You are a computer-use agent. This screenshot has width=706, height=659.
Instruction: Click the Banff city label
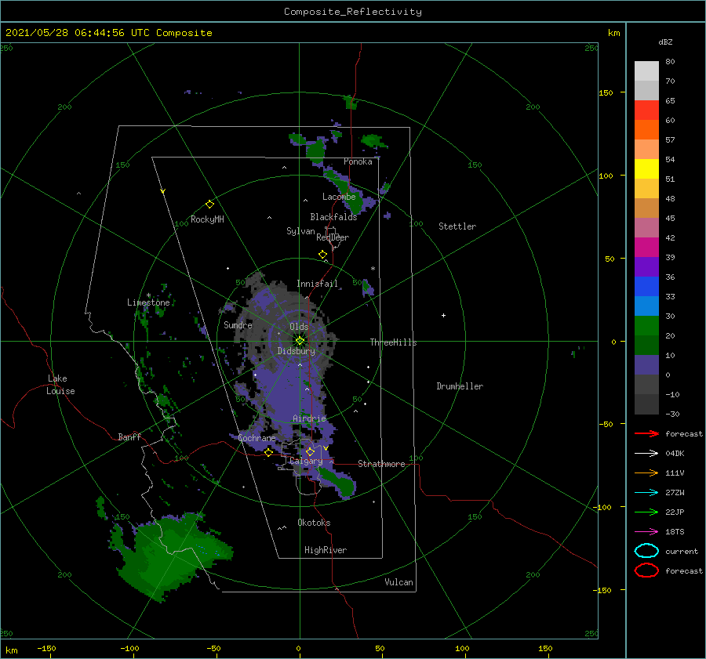(x=129, y=436)
